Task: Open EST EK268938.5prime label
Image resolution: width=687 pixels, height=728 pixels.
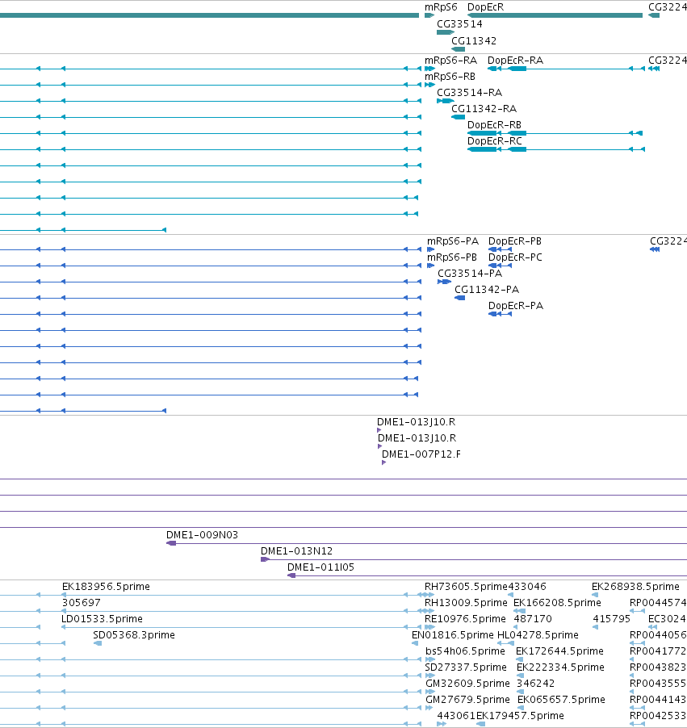Action: click(x=635, y=587)
